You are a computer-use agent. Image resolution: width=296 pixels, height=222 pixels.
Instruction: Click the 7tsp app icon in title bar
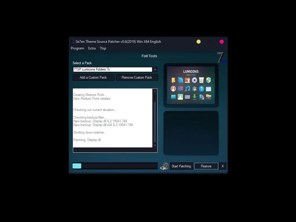[x=72, y=42]
